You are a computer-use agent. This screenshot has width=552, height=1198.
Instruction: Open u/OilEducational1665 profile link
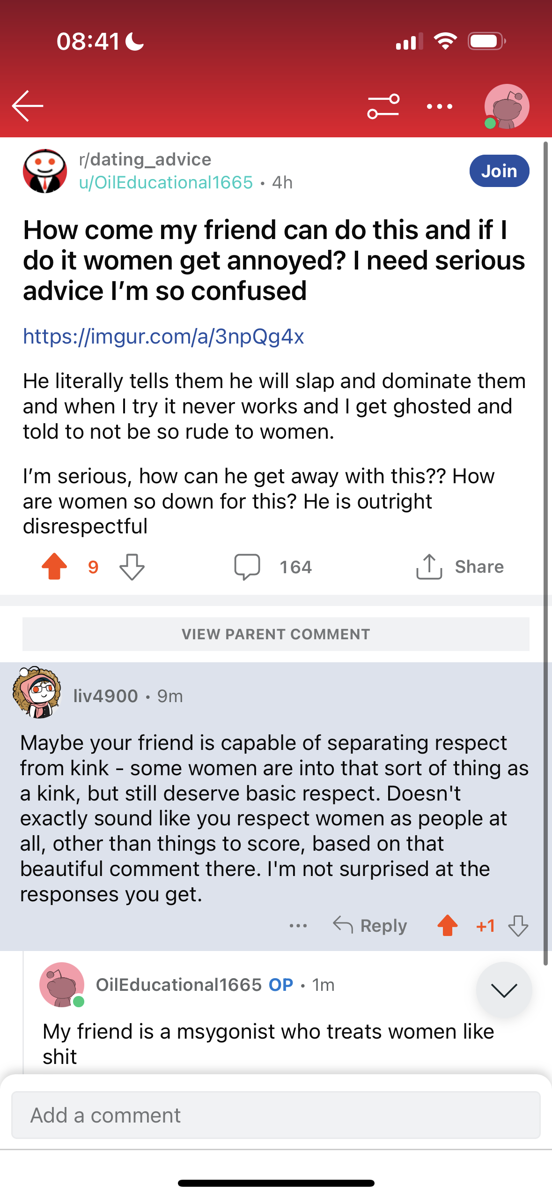click(x=166, y=182)
